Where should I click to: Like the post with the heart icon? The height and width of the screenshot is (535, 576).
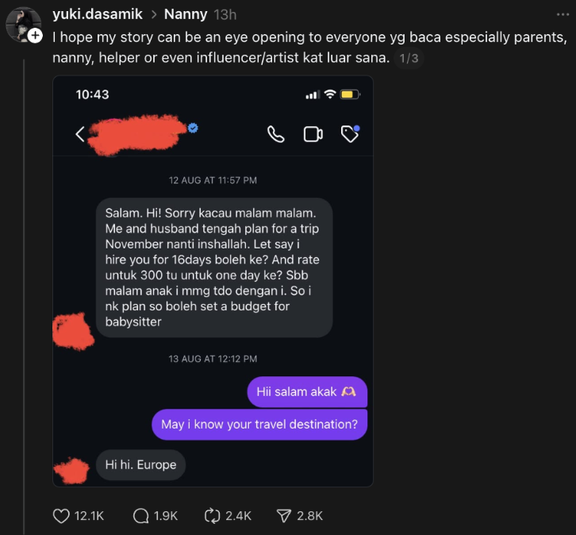point(61,516)
